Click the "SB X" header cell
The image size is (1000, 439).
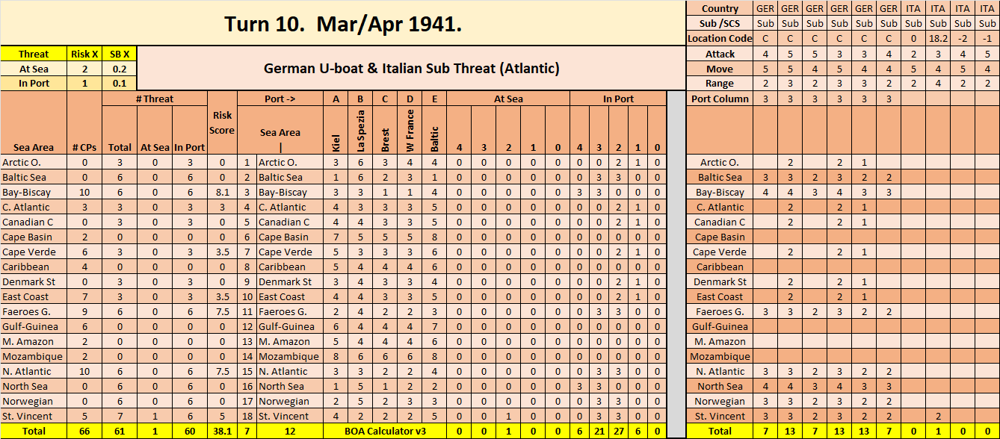[120, 54]
